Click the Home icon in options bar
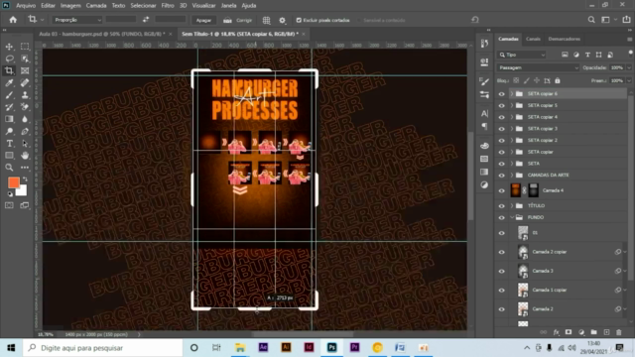The image size is (635, 357). pyautogui.click(x=13, y=20)
